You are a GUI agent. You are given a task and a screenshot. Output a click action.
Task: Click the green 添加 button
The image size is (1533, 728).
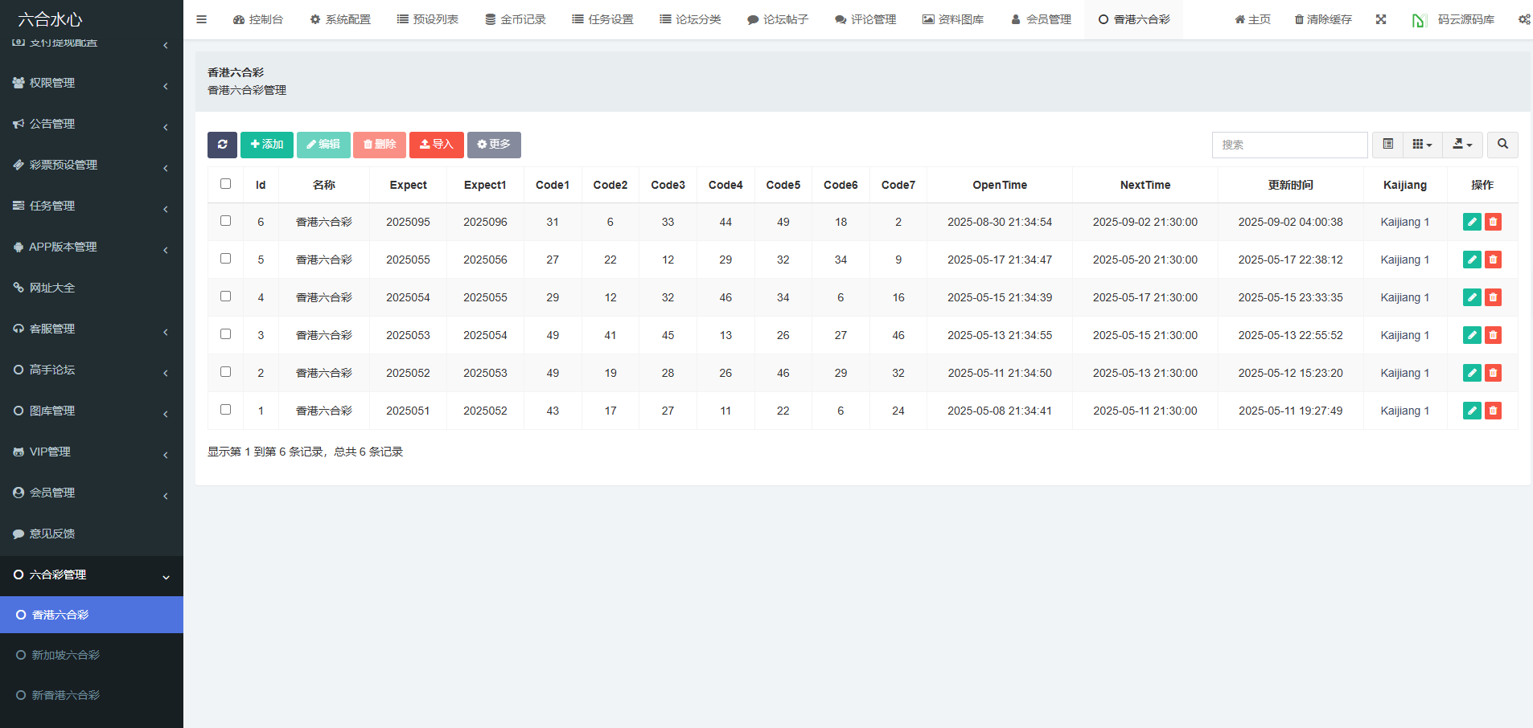(x=267, y=145)
